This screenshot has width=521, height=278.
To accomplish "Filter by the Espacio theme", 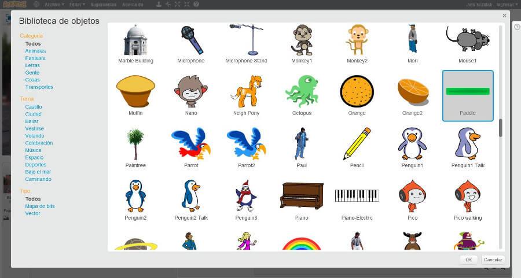I will 34,158.
